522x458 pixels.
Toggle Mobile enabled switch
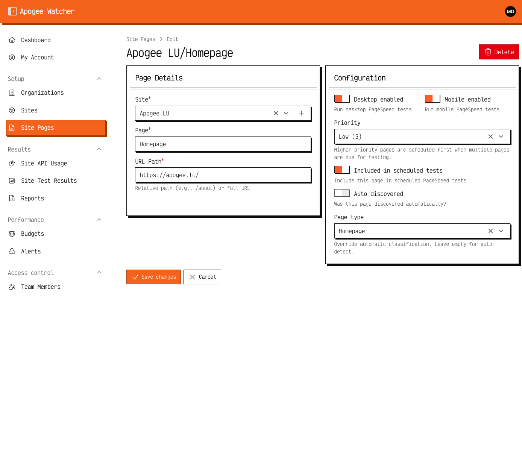pyautogui.click(x=432, y=99)
